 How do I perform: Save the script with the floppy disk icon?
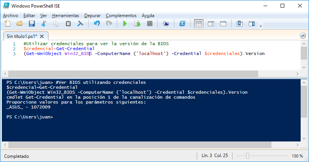[32, 24]
